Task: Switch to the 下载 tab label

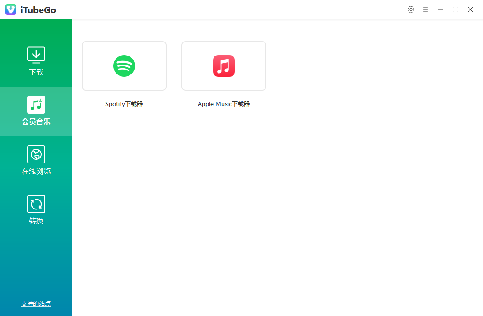Action: (x=36, y=72)
